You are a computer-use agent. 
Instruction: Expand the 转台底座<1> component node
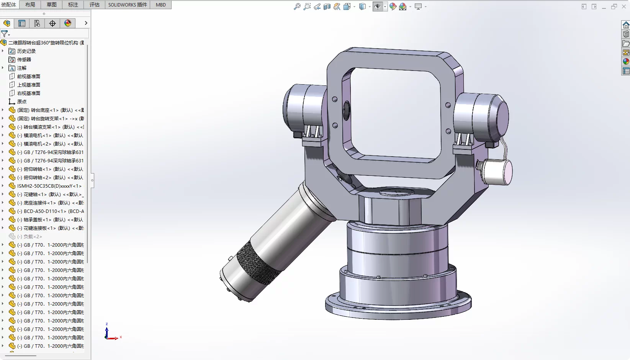pos(3,110)
